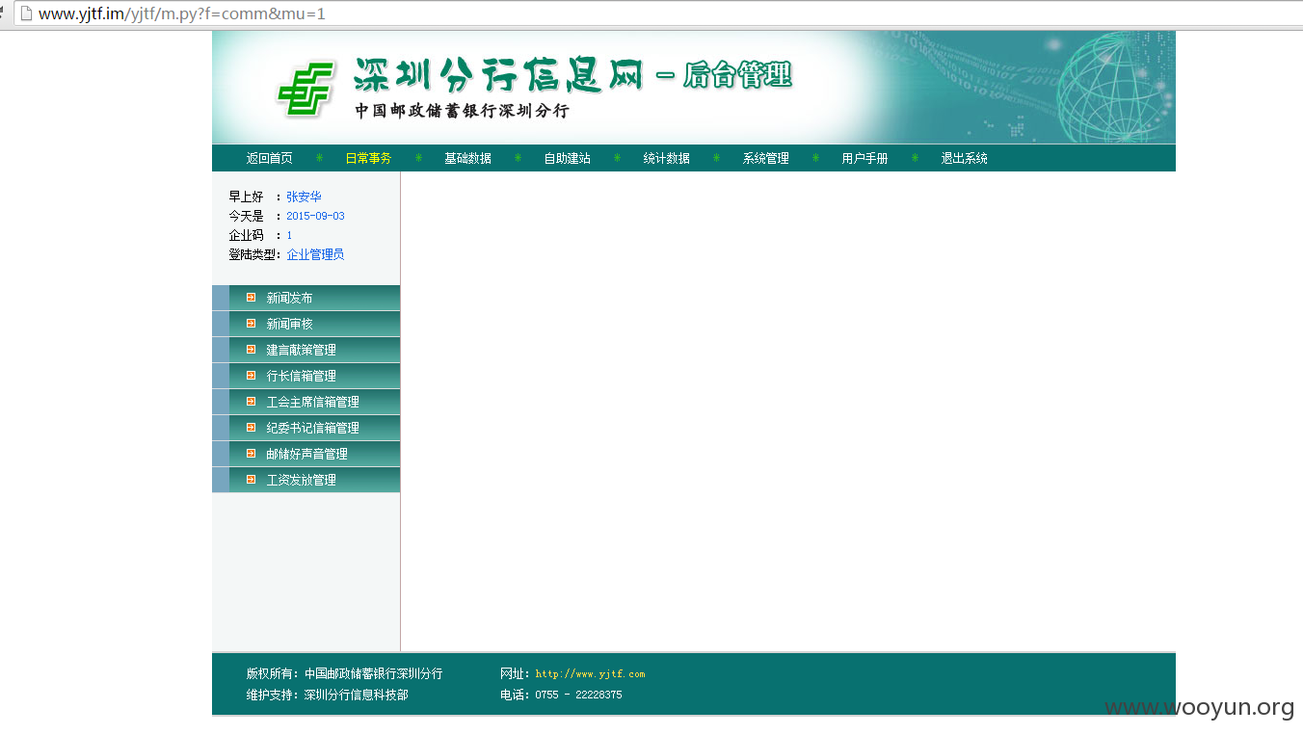
Task: Click the 中国邮政储蓄银行深圳分行 banner subtitle
Action: coord(462,111)
